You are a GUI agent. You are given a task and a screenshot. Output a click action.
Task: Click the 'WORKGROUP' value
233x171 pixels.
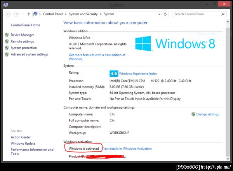[120, 133]
